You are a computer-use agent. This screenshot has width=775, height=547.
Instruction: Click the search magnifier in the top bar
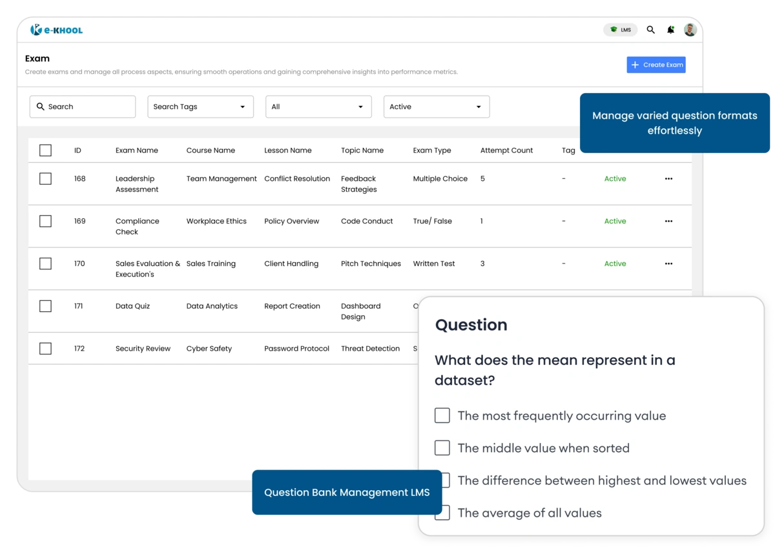[650, 30]
